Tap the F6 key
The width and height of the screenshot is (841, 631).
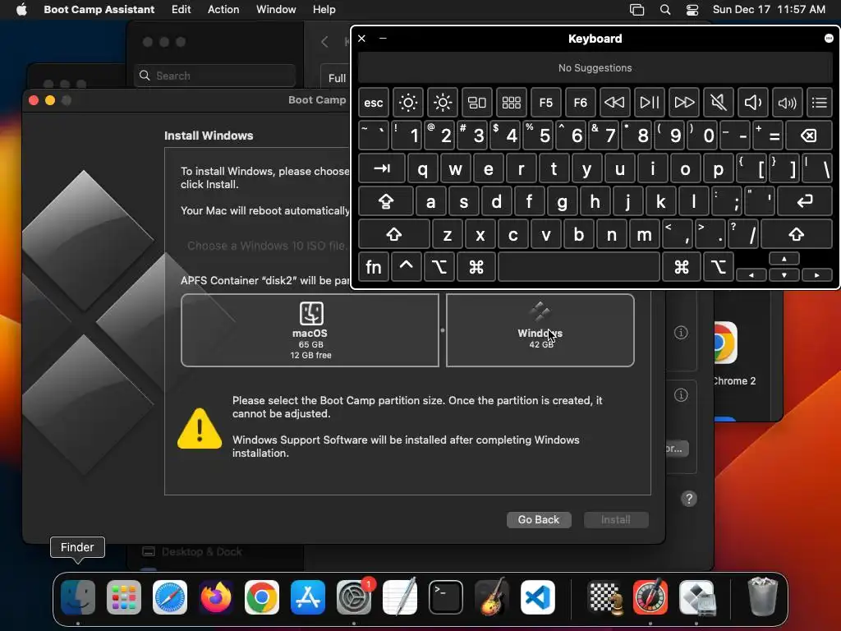580,103
